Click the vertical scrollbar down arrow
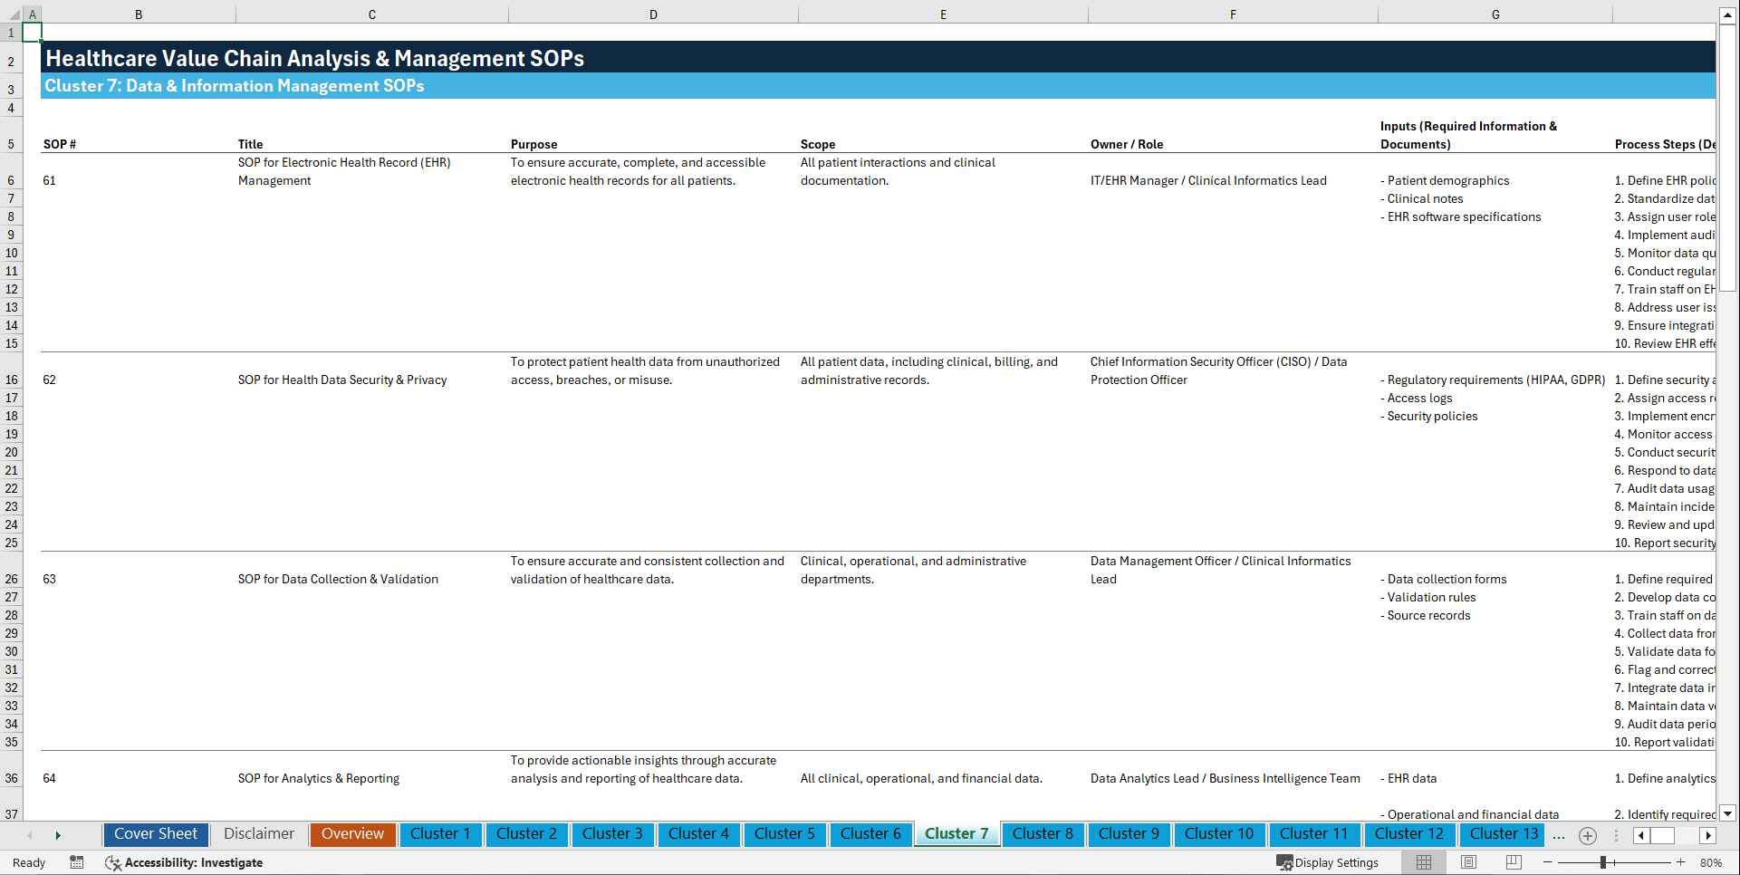Screen dimensions: 1740x875 [x=1728, y=813]
